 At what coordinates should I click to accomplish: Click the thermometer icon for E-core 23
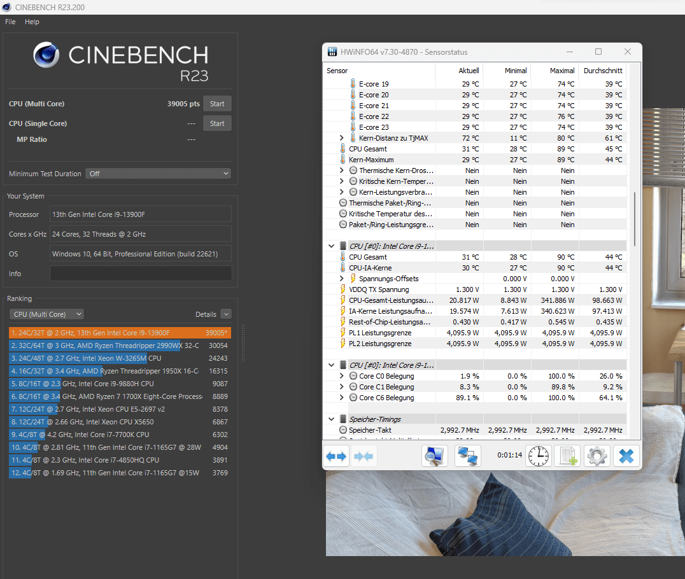353,127
